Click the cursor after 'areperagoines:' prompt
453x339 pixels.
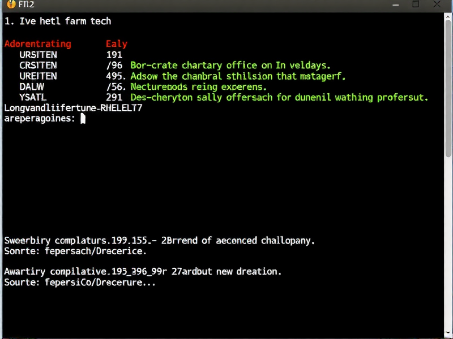pos(83,118)
